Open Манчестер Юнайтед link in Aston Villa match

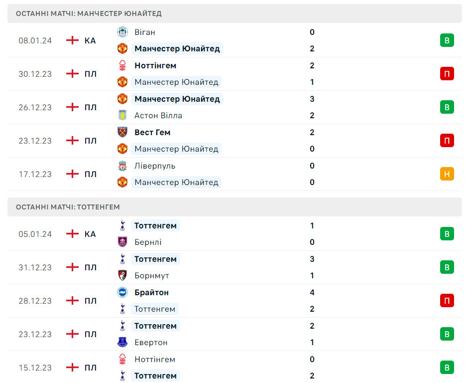coord(177,99)
